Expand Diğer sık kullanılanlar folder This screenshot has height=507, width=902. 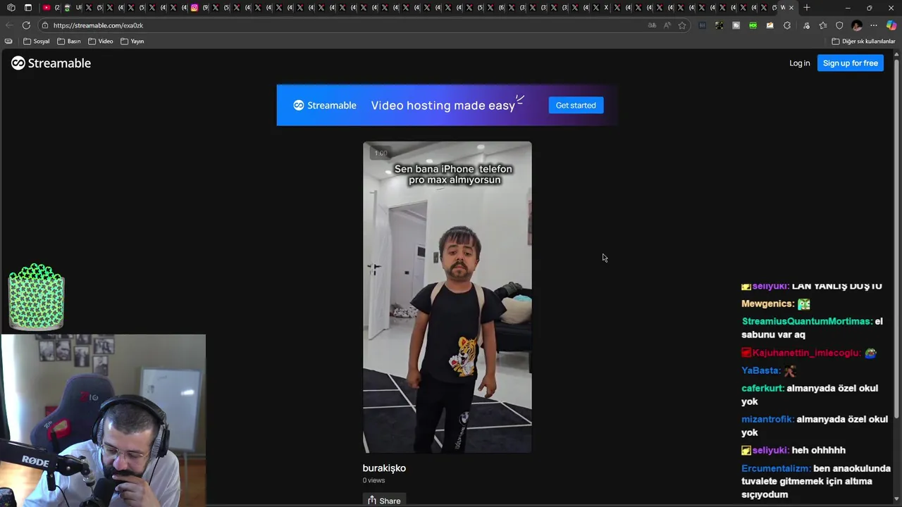click(x=863, y=42)
